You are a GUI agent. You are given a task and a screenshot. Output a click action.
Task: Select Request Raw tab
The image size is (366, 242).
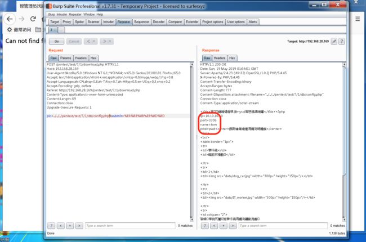click(53, 58)
